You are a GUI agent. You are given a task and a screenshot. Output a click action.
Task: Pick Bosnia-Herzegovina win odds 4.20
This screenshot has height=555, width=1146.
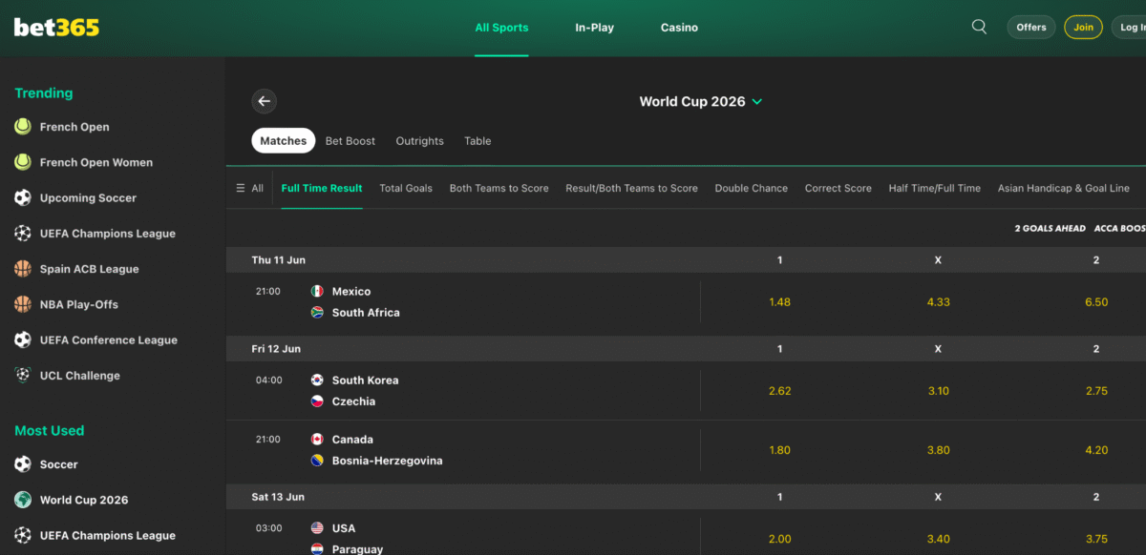(x=1096, y=450)
